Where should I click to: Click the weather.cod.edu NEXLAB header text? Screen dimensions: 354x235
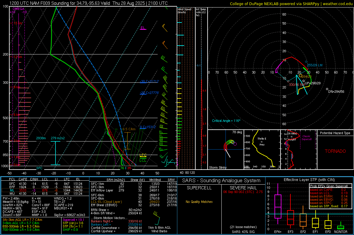pyautogui.click(x=291, y=4)
